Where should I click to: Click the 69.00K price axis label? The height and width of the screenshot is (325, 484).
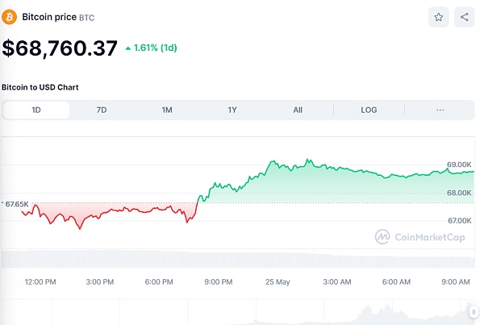click(x=459, y=164)
